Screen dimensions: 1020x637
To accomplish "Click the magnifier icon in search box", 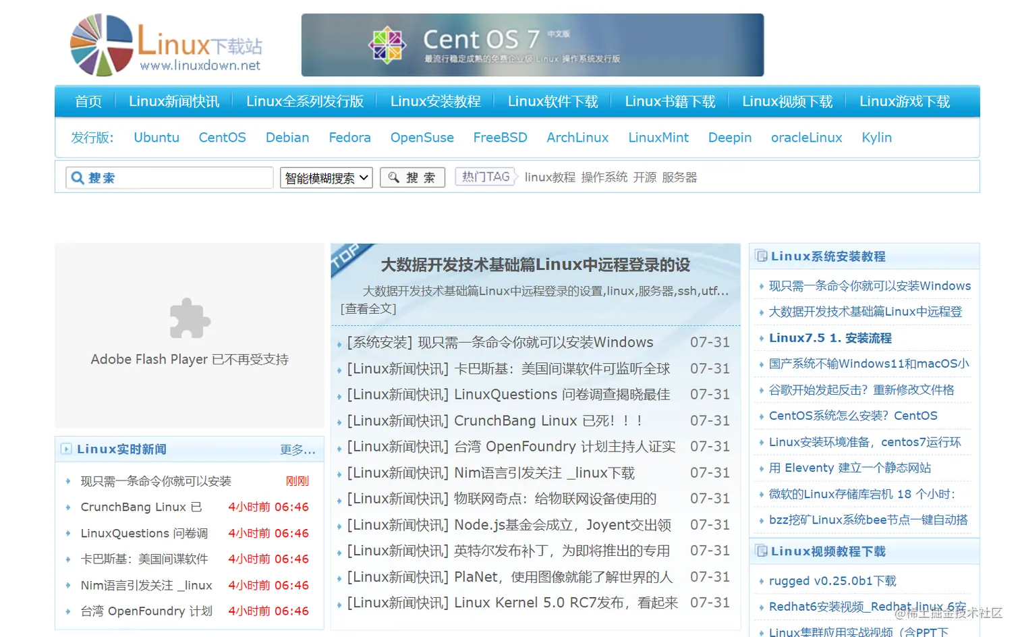I will [78, 177].
